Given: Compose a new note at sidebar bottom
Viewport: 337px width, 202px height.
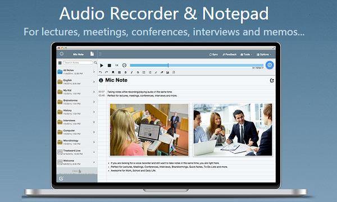Looking at the screenshot, I should click(x=61, y=178).
